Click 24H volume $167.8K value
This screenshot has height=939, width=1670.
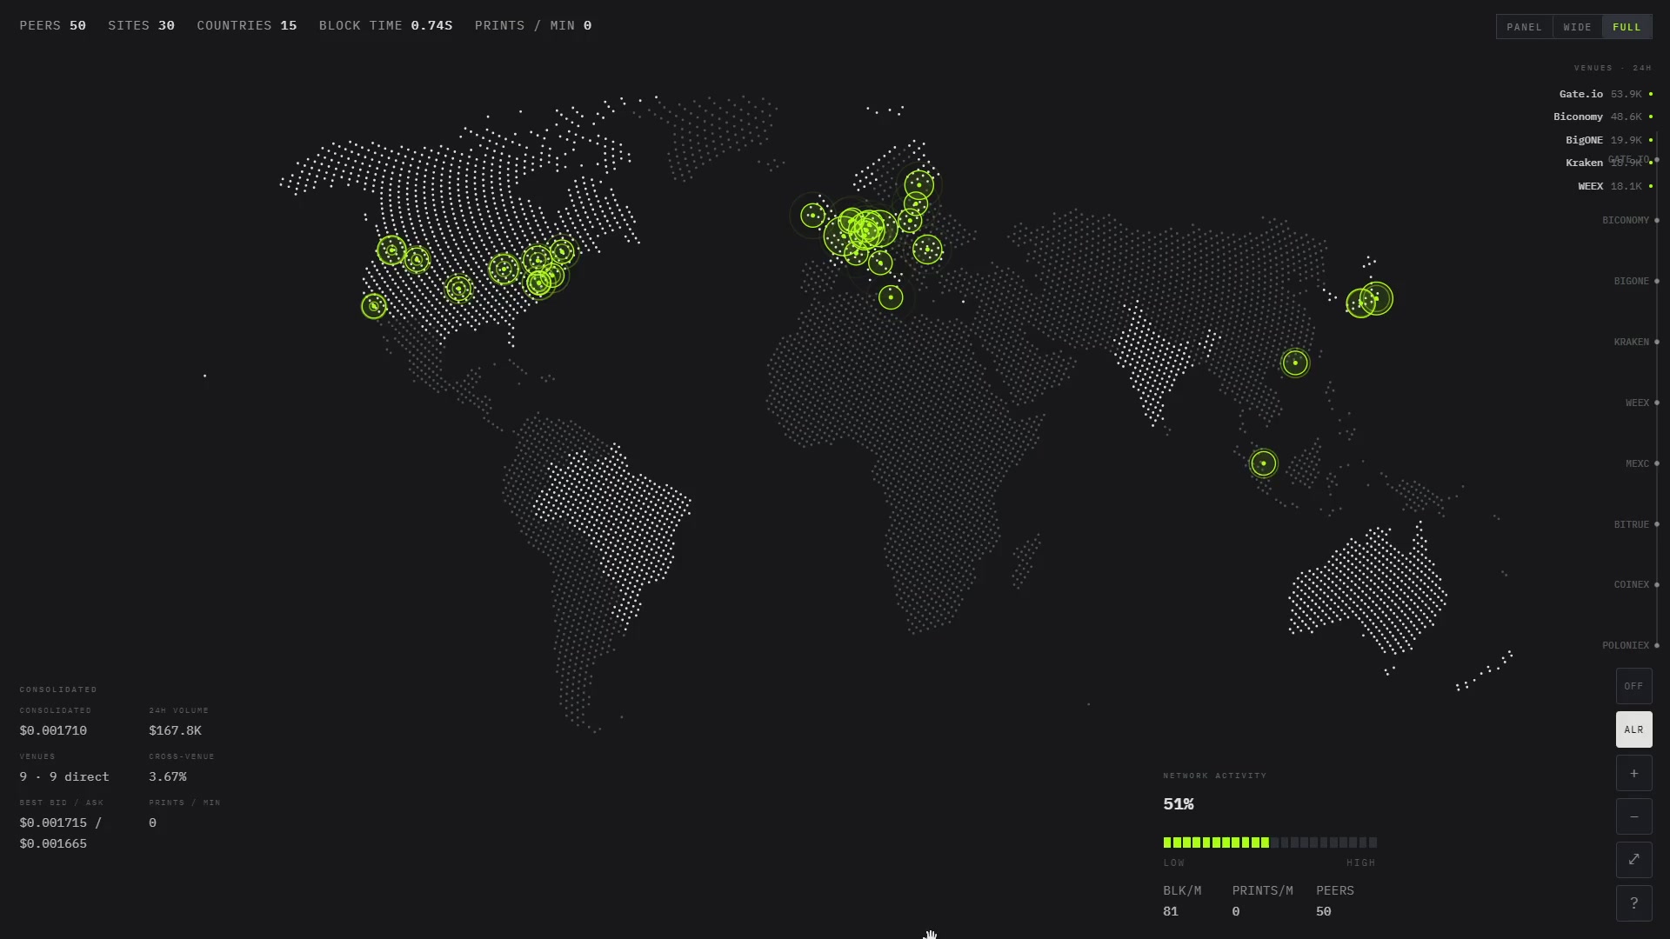pyautogui.click(x=175, y=731)
